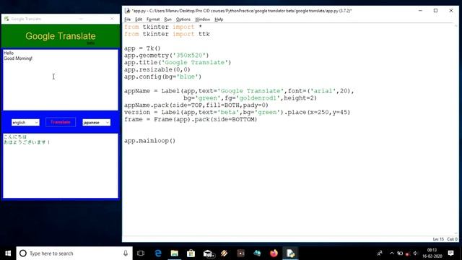Click the Japanese translated output text box
Viewport: 462px width, 260px height.
click(x=61, y=165)
